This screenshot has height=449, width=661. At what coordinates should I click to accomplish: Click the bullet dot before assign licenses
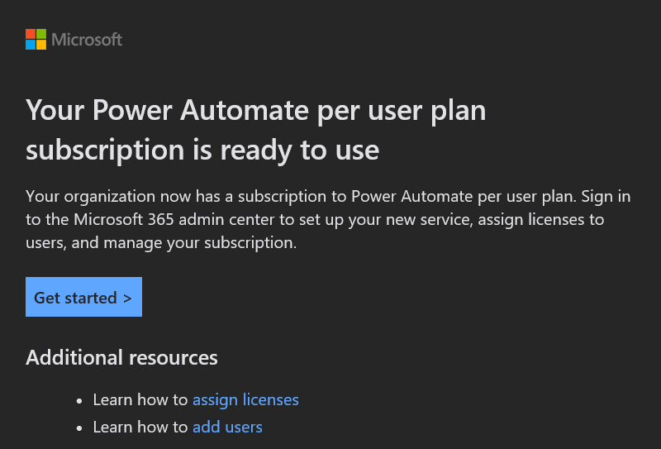79,401
